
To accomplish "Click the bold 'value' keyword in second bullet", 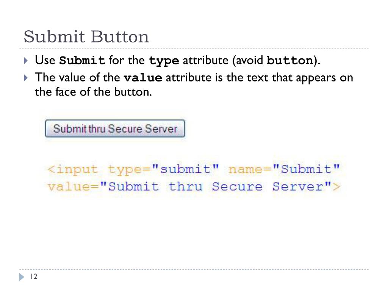I will click(x=143, y=78).
